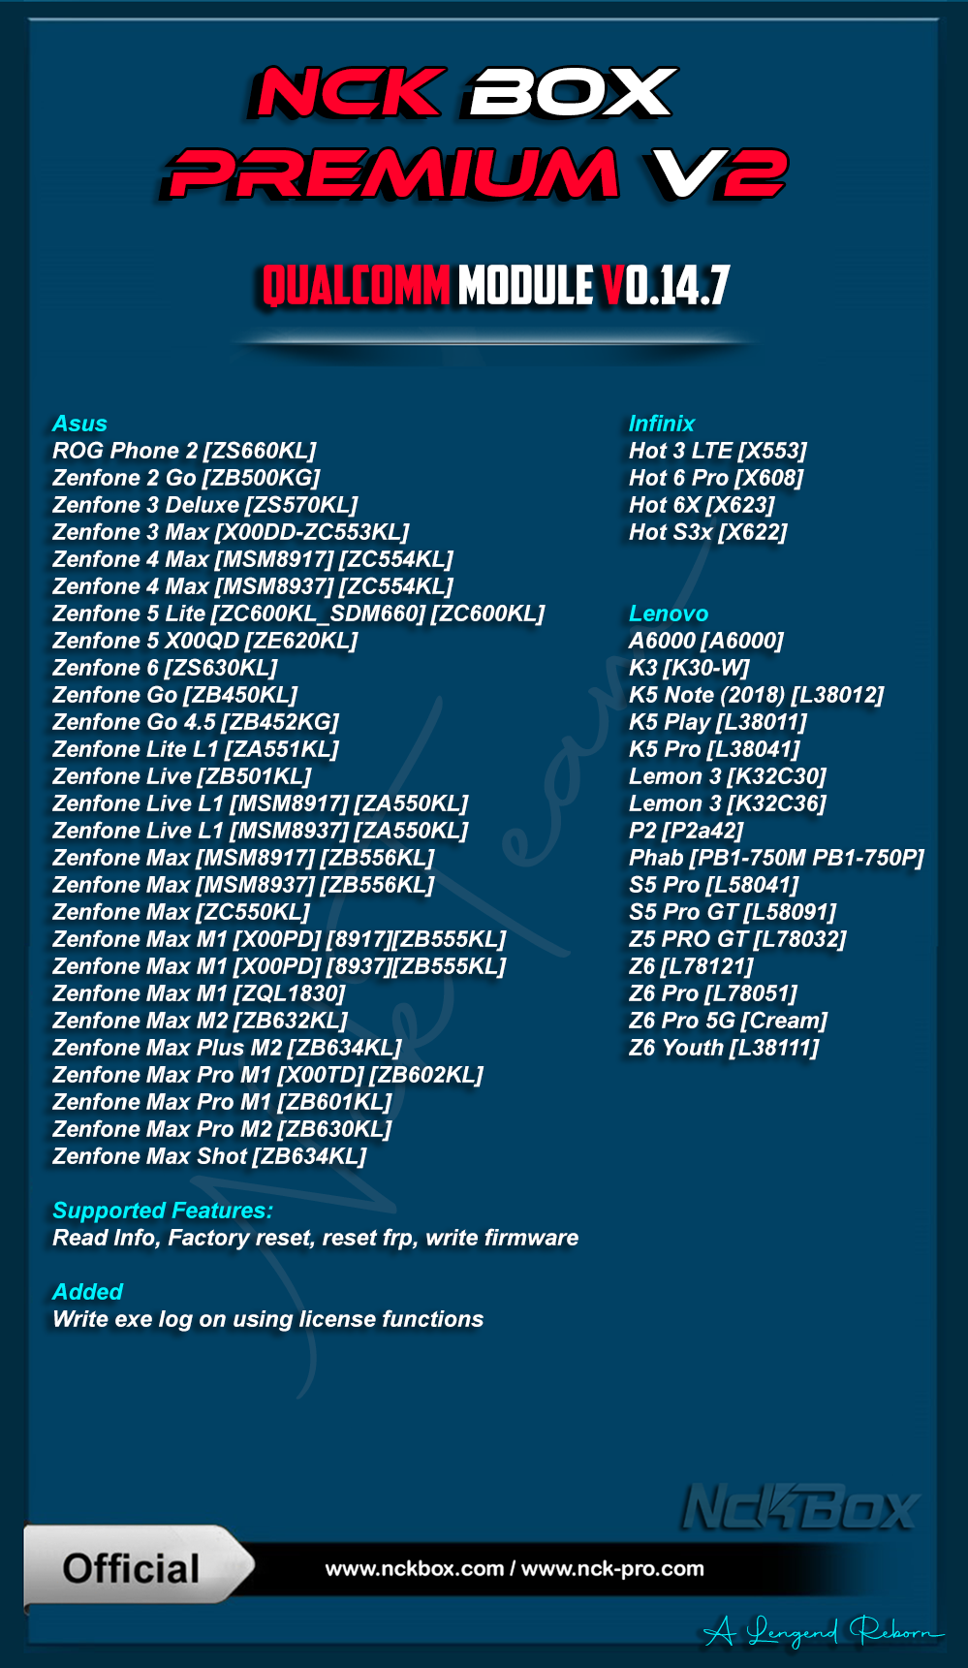Click Write exe log on license functions line

(x=268, y=1319)
